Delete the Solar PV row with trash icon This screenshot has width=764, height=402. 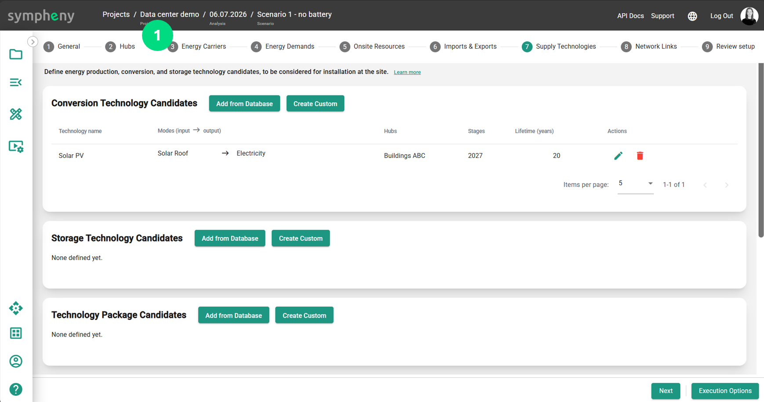tap(640, 156)
